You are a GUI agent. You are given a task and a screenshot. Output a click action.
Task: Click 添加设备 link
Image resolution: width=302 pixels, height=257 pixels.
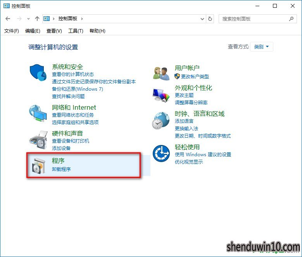[61, 148]
